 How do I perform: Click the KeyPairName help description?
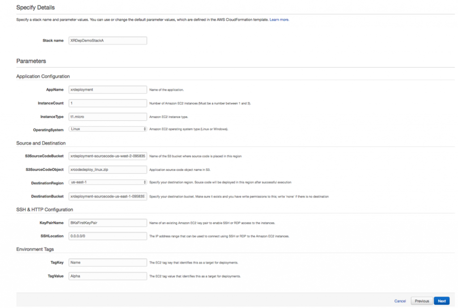[x=212, y=223]
